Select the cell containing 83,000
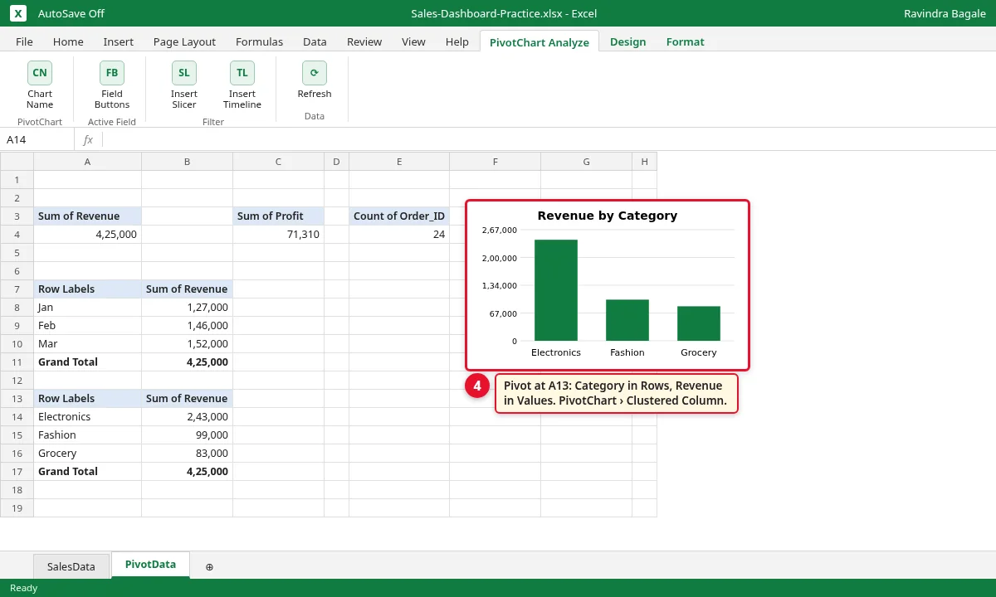This screenshot has height=597, width=996. (188, 454)
